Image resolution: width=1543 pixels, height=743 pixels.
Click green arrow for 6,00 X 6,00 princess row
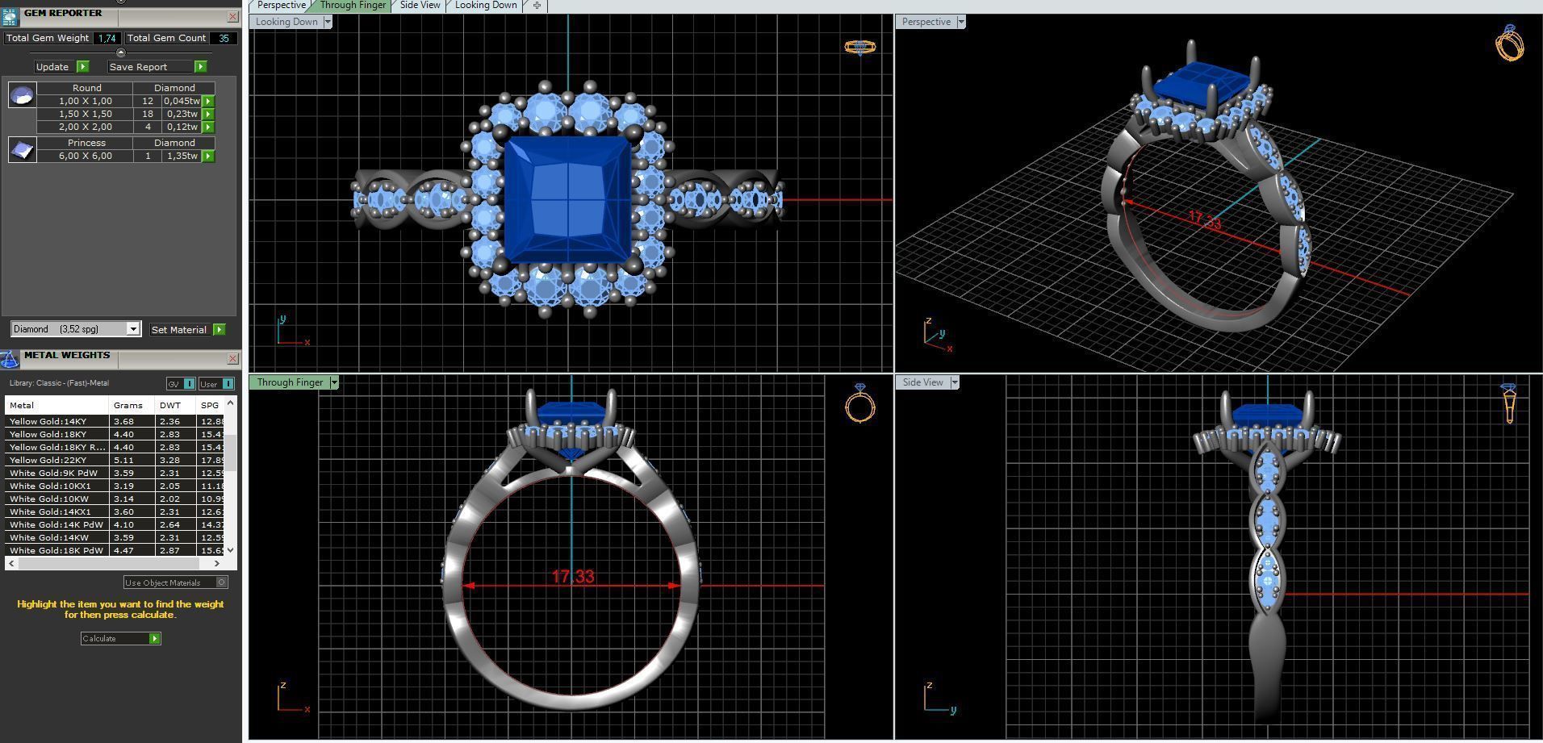coord(208,157)
